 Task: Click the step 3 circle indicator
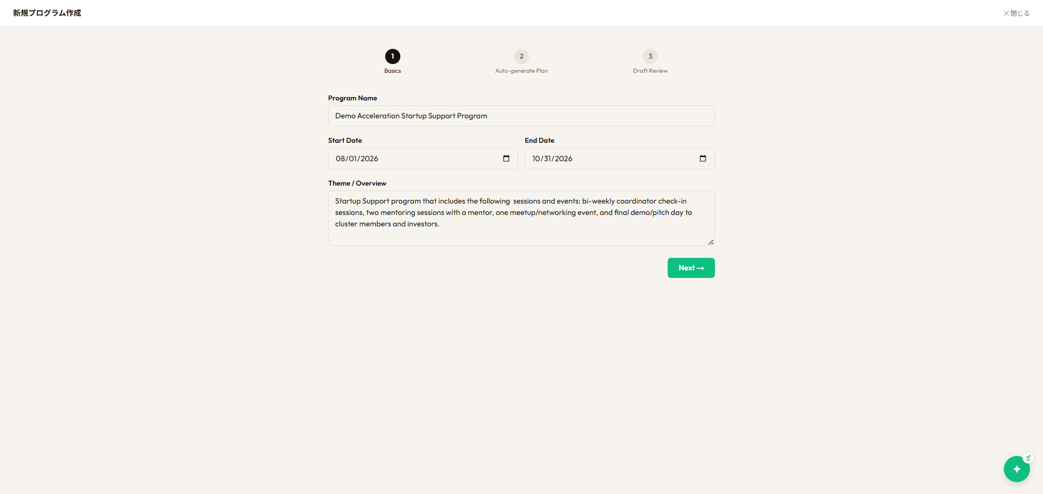coord(650,56)
